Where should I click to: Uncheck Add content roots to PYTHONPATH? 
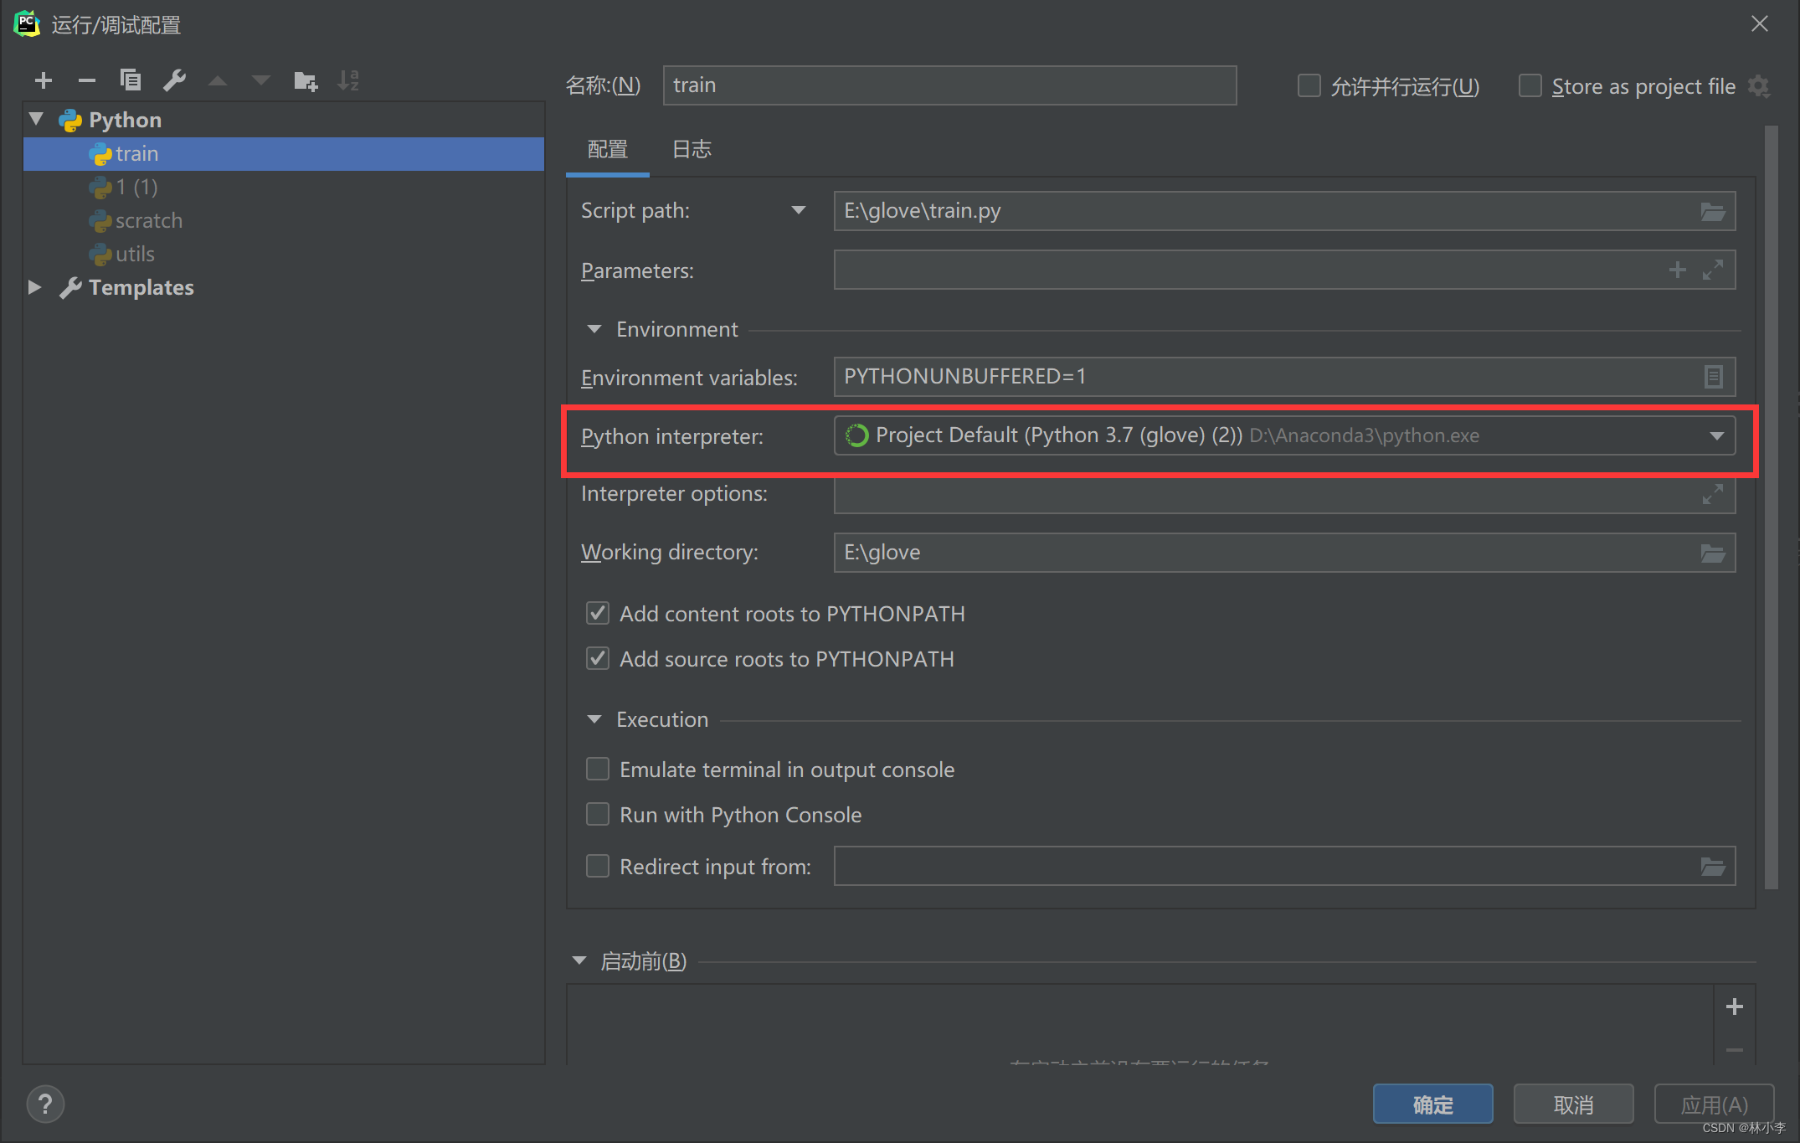point(598,614)
